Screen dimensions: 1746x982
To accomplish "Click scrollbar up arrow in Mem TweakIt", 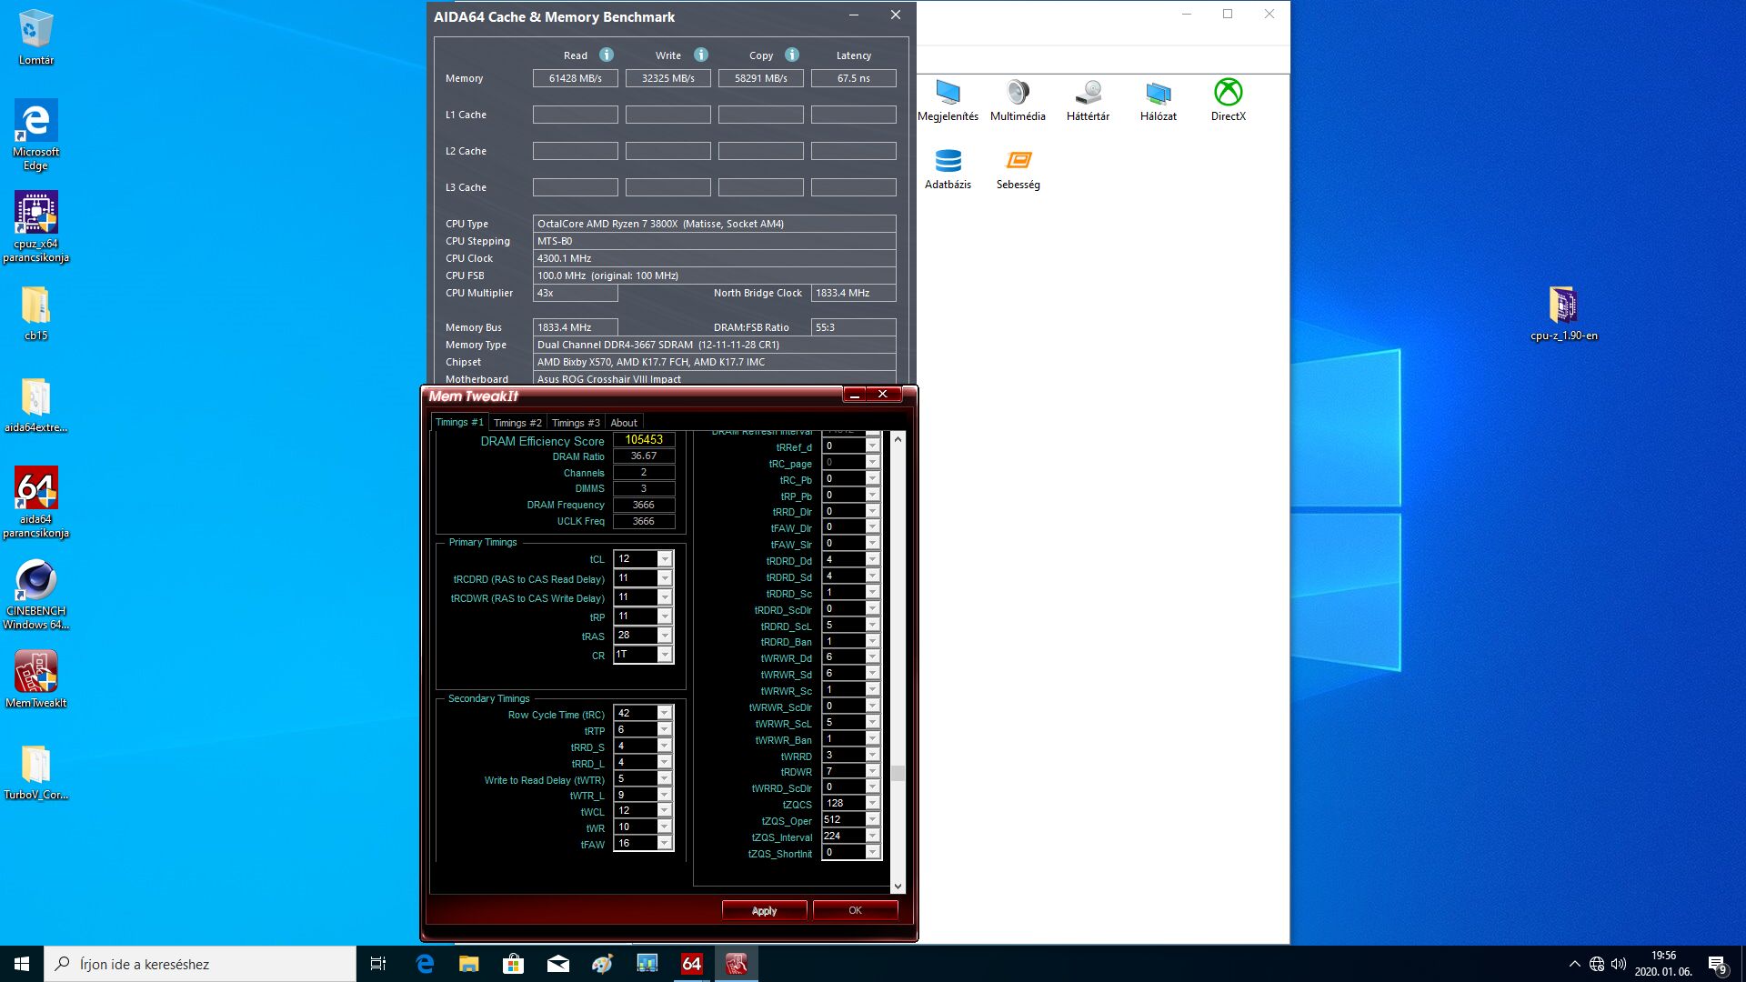I will (x=898, y=439).
